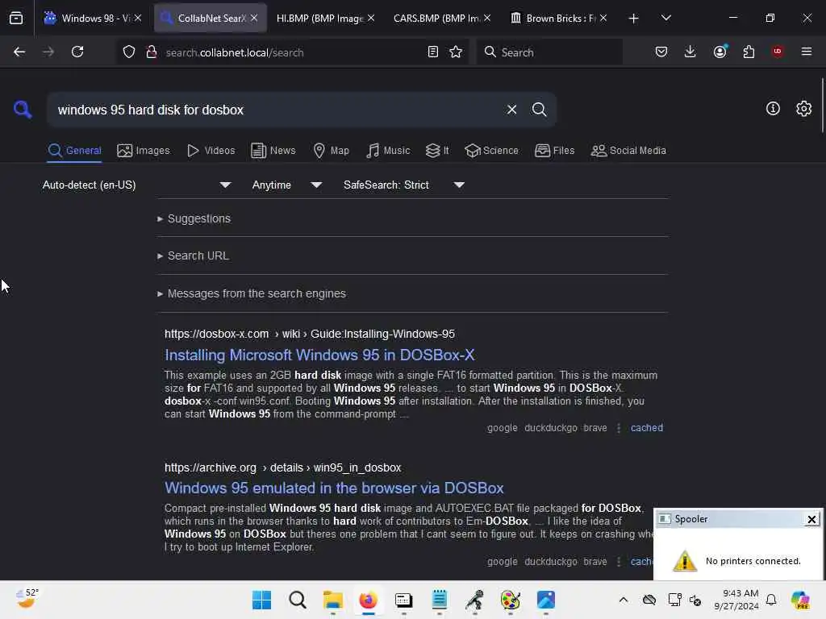This screenshot has height=619, width=826.
Task: Open Firefox View icon in tab bar
Action: point(16,18)
